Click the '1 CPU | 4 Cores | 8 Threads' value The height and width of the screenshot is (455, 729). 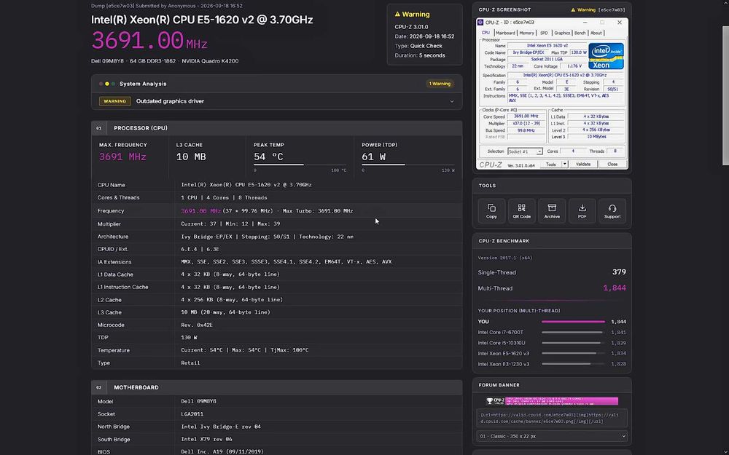[224, 197]
